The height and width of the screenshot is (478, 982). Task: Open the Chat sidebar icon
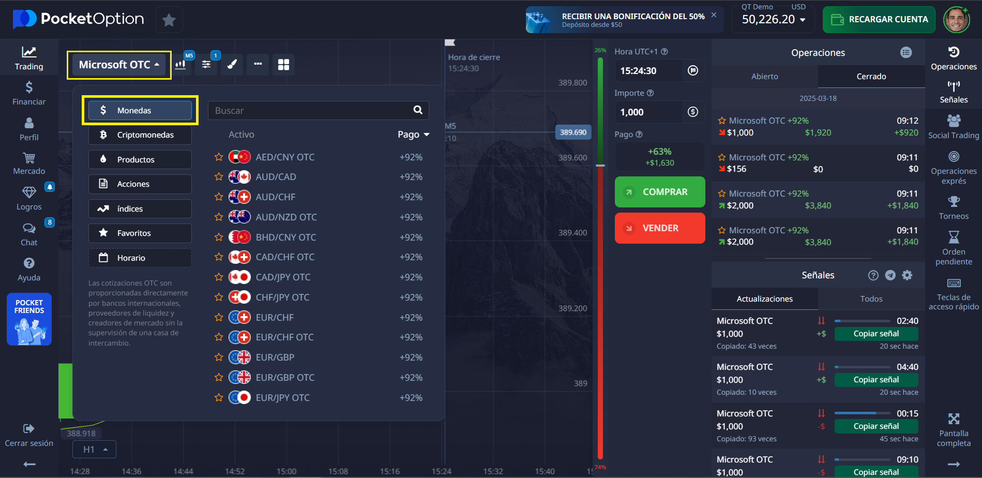(x=29, y=228)
